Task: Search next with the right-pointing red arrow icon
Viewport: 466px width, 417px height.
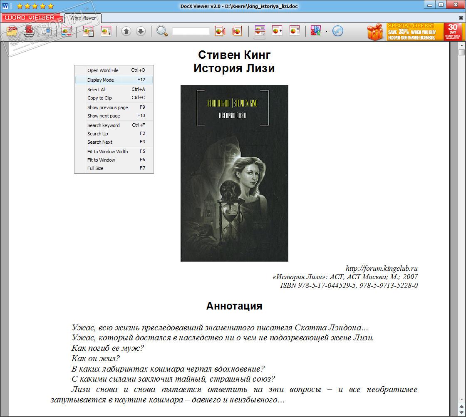Action: 237,31
